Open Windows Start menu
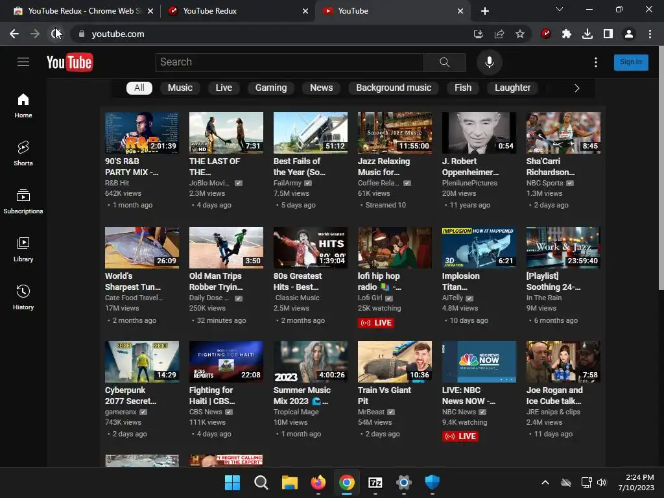This screenshot has height=498, width=664. 232,482
